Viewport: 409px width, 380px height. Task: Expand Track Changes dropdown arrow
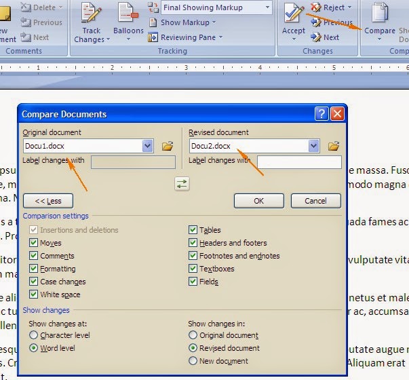click(x=108, y=39)
